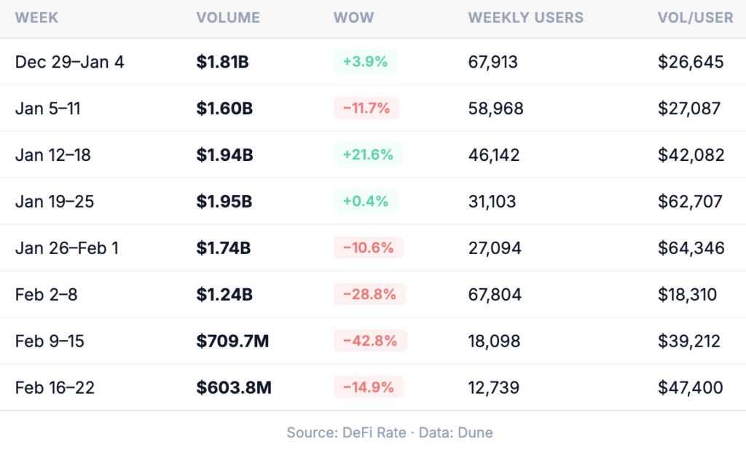
Task: Select the WEEKLY USERS column header
Action: coord(525,17)
